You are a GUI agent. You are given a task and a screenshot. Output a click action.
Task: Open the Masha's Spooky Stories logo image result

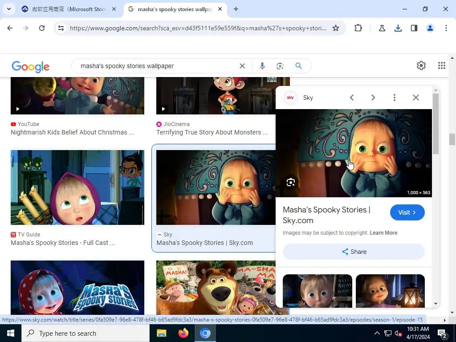[77, 288]
